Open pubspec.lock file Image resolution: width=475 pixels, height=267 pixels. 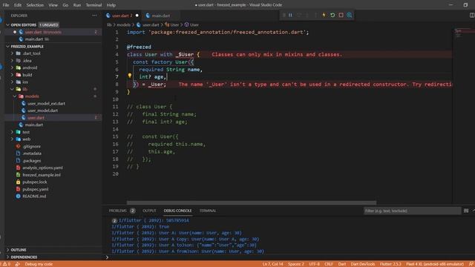click(35, 182)
